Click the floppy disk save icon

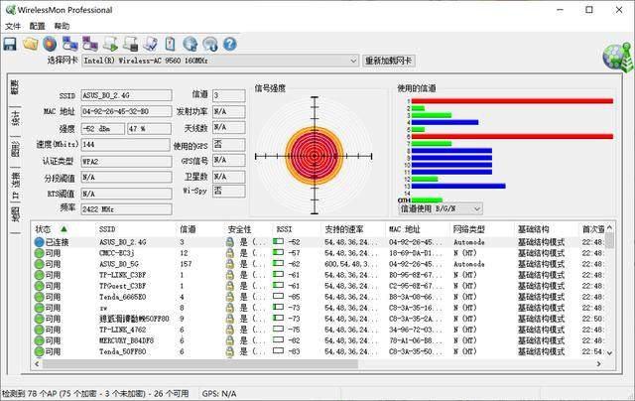point(10,44)
